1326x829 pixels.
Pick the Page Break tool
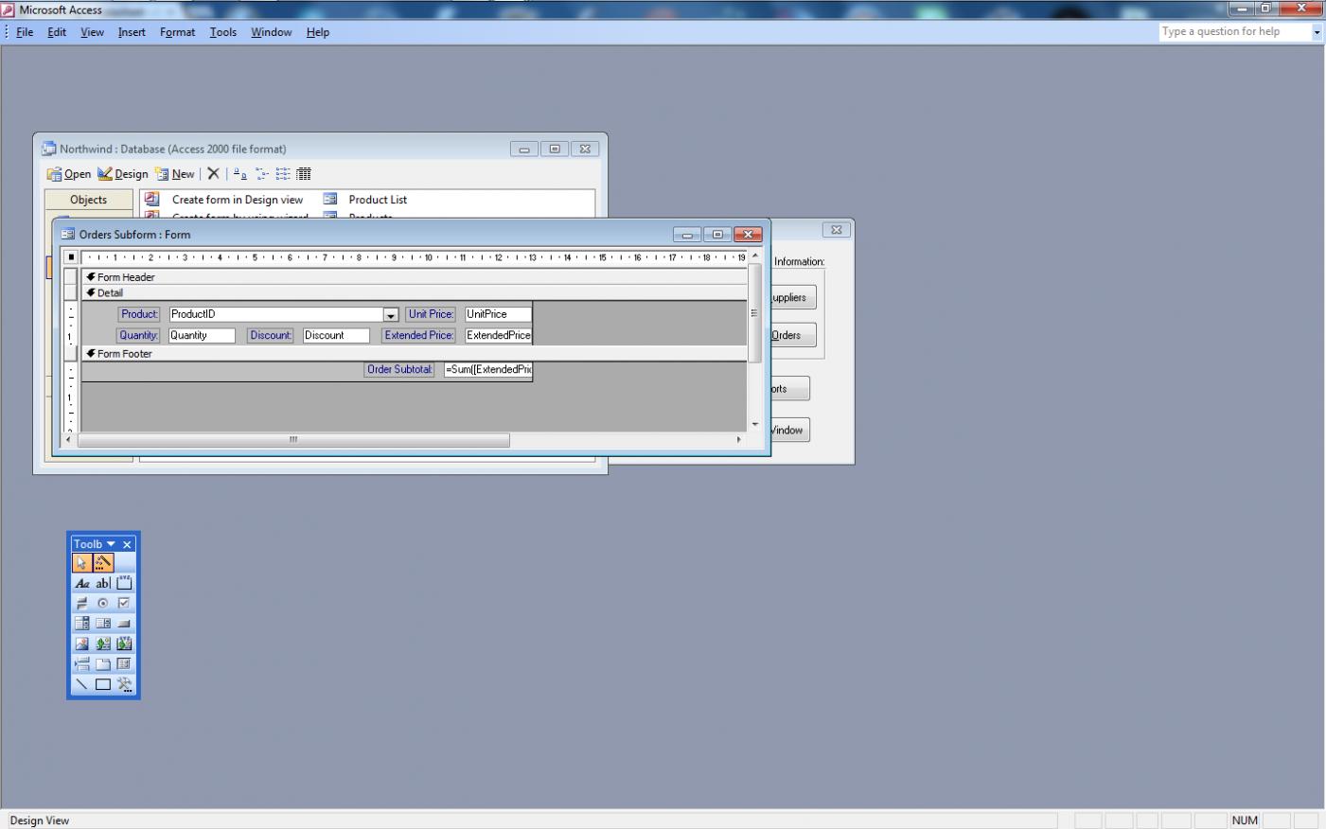pyautogui.click(x=82, y=664)
